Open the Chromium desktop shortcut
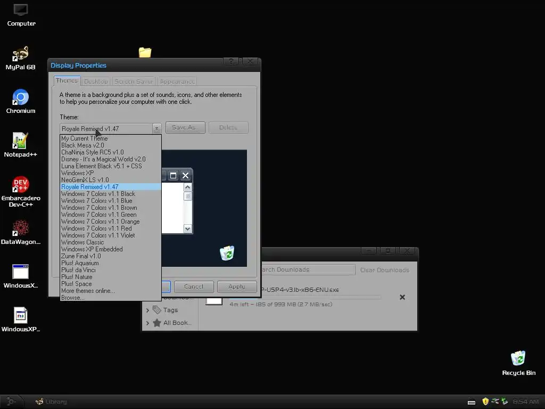The width and height of the screenshot is (545, 409). pos(21,102)
